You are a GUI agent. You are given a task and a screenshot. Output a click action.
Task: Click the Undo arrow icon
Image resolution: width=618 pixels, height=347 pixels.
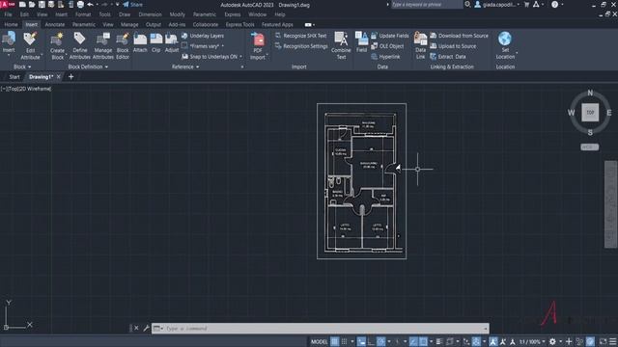tap(90, 5)
